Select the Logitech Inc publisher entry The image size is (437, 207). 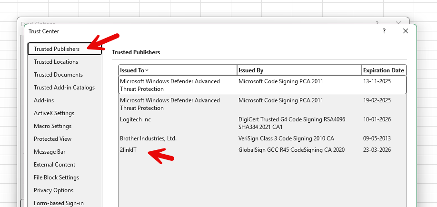[x=135, y=119]
